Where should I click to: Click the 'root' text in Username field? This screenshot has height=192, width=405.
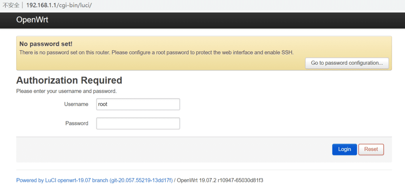coord(103,104)
